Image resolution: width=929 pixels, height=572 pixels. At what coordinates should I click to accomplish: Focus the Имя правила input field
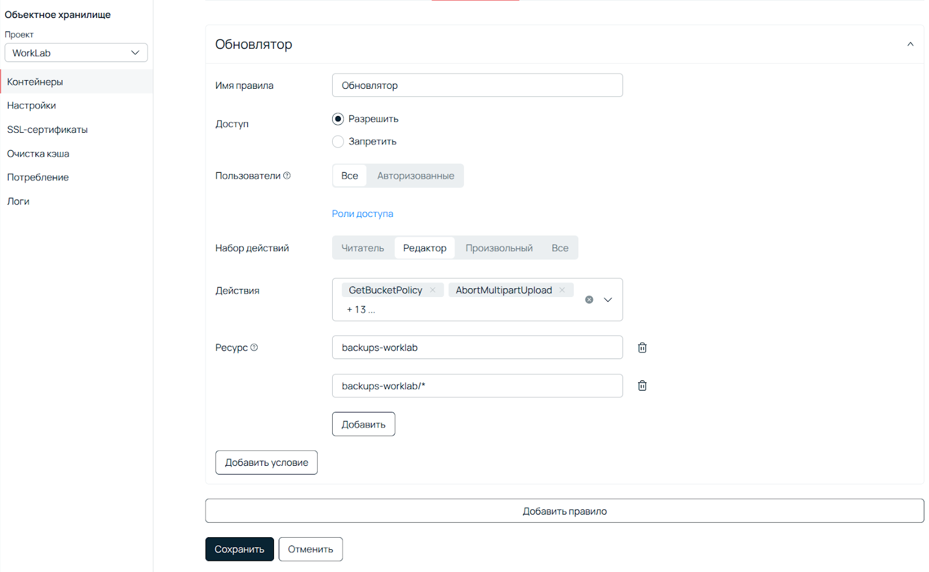tap(477, 85)
